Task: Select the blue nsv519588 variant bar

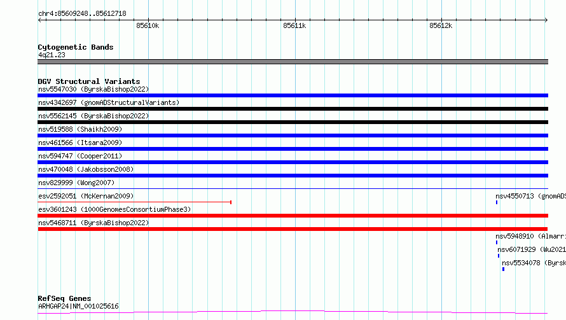Action: pos(293,136)
